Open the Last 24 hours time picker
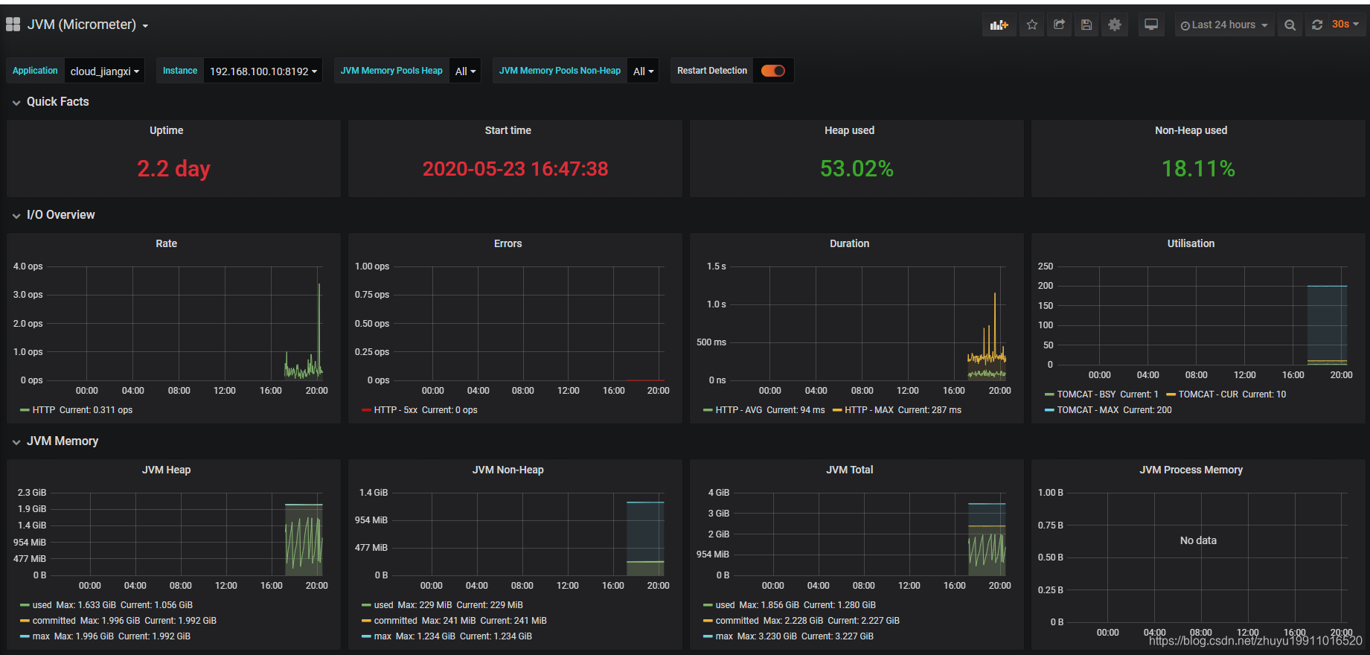Image resolution: width=1370 pixels, height=655 pixels. 1224,25
